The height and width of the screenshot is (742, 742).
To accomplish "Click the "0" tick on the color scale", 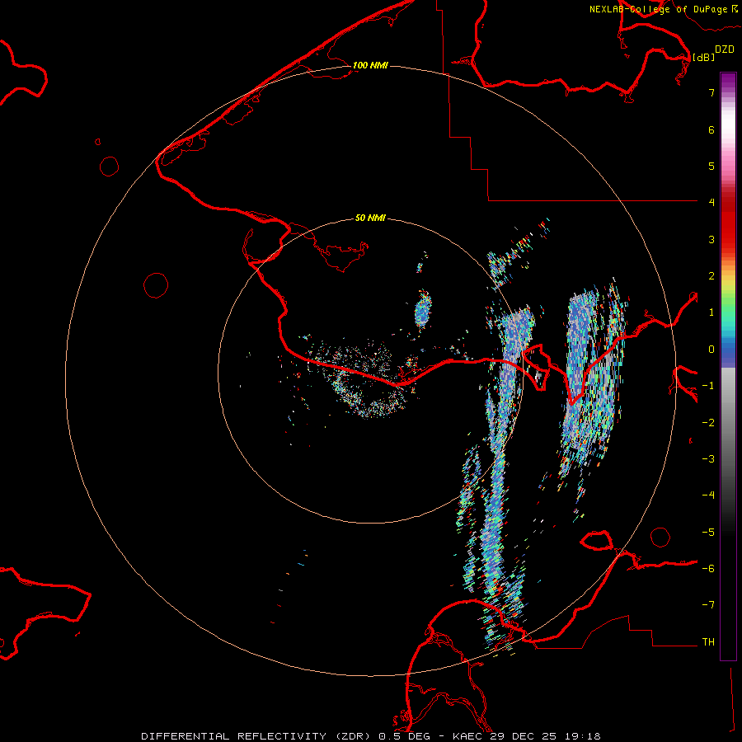I will coord(711,350).
